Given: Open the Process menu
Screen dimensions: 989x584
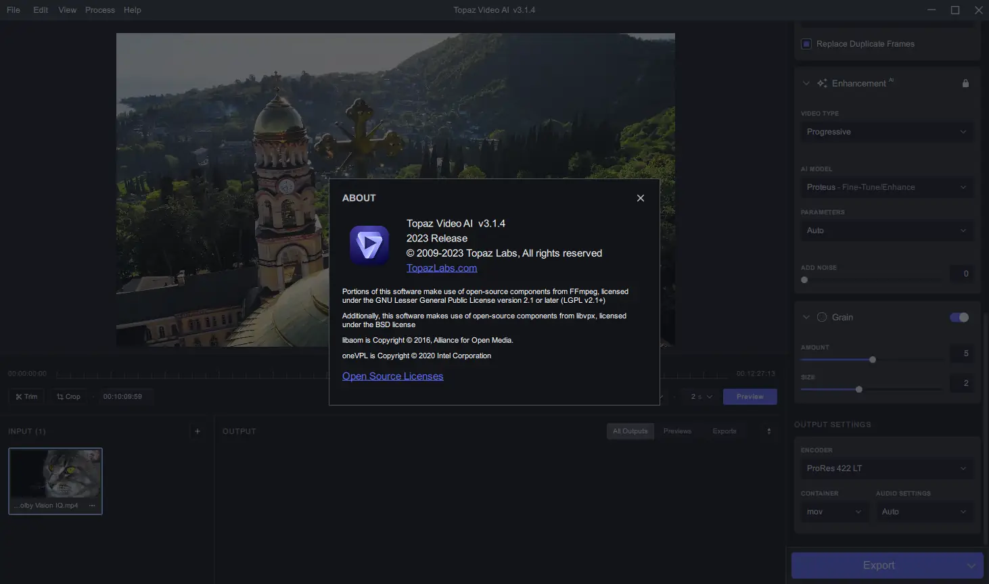Looking at the screenshot, I should [x=100, y=10].
